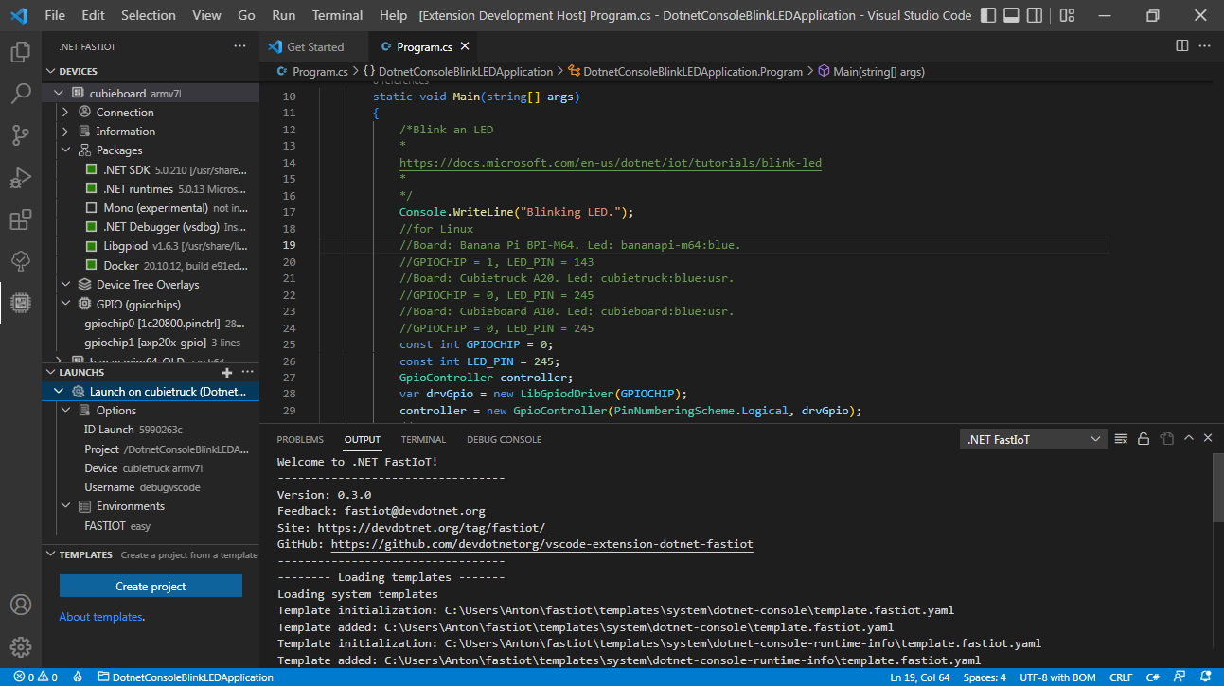The width and height of the screenshot is (1224, 686).
Task: Open the GitHub vscode-extension-dotnet-fastiot link
Action: [x=542, y=545]
